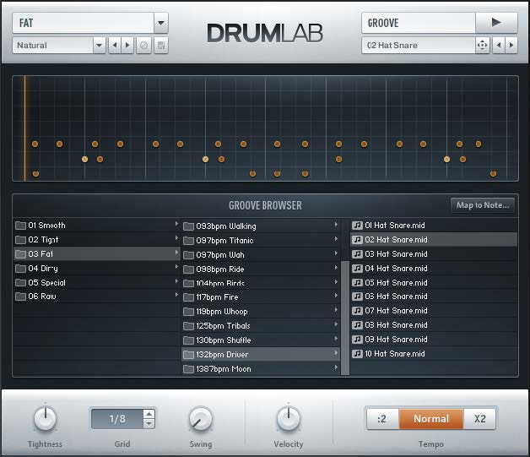Increase Grid value with up arrow

pos(149,414)
